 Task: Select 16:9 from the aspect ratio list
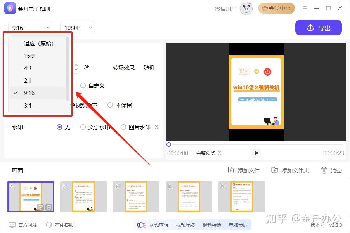(x=29, y=56)
